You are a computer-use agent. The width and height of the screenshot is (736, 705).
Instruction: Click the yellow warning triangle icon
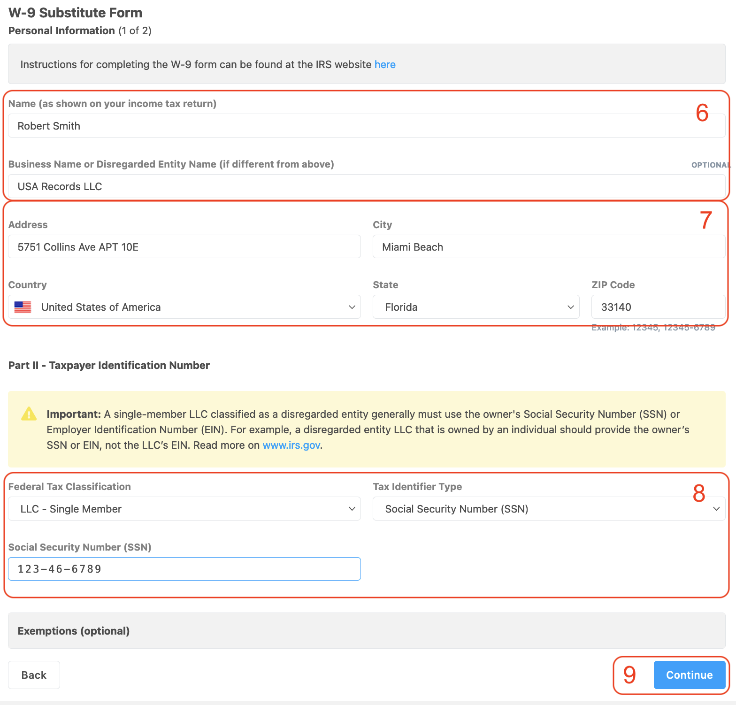29,414
